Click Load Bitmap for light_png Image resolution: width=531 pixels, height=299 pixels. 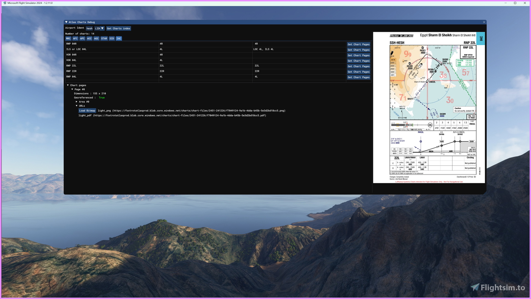[87, 111]
